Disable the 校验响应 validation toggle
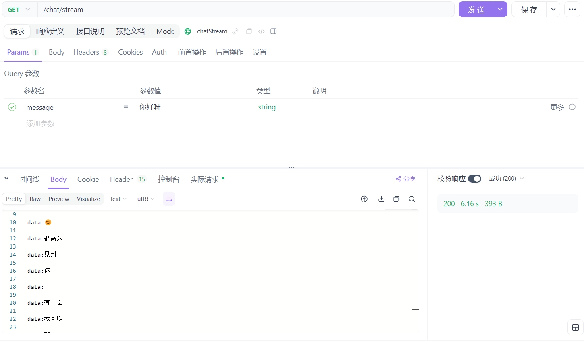Viewport: 584px width, 343px height. (x=474, y=178)
